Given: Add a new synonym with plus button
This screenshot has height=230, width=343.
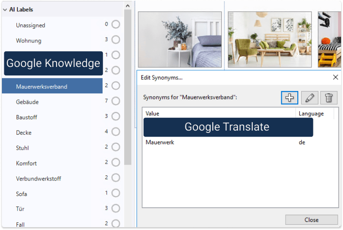Looking at the screenshot, I should point(289,98).
